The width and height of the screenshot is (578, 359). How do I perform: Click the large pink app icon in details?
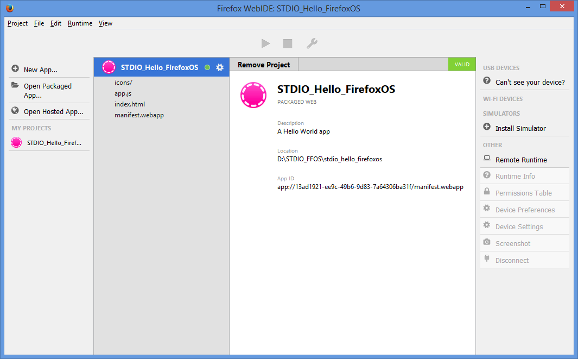pyautogui.click(x=253, y=95)
